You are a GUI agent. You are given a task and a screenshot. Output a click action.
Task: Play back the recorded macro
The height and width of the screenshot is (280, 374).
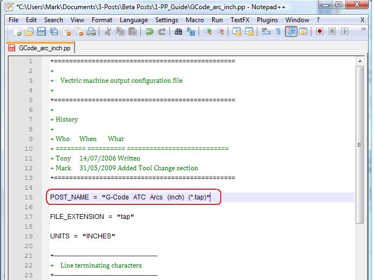click(x=344, y=31)
